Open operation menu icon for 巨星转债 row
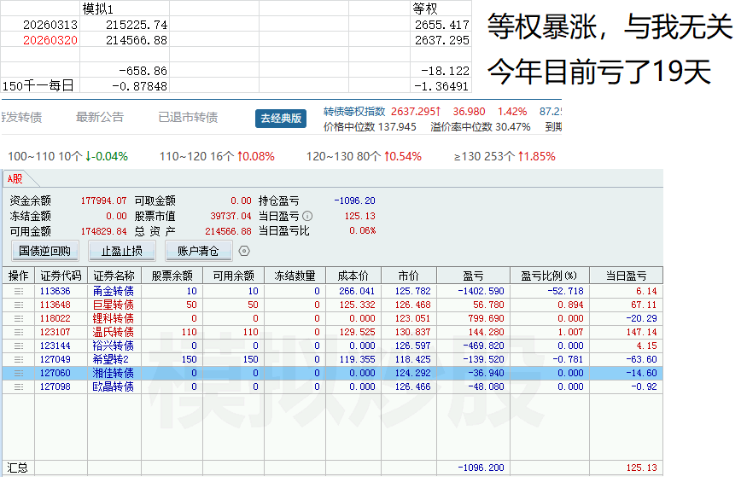The width and height of the screenshot is (747, 488). pos(18,305)
